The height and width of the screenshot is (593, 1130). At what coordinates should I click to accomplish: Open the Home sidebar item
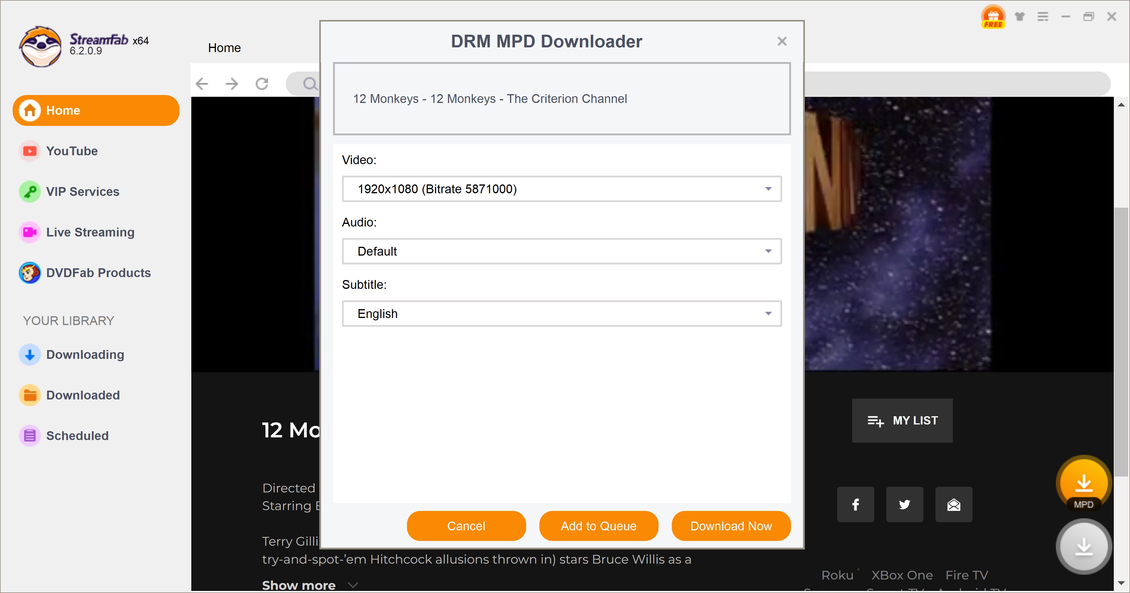(96, 111)
